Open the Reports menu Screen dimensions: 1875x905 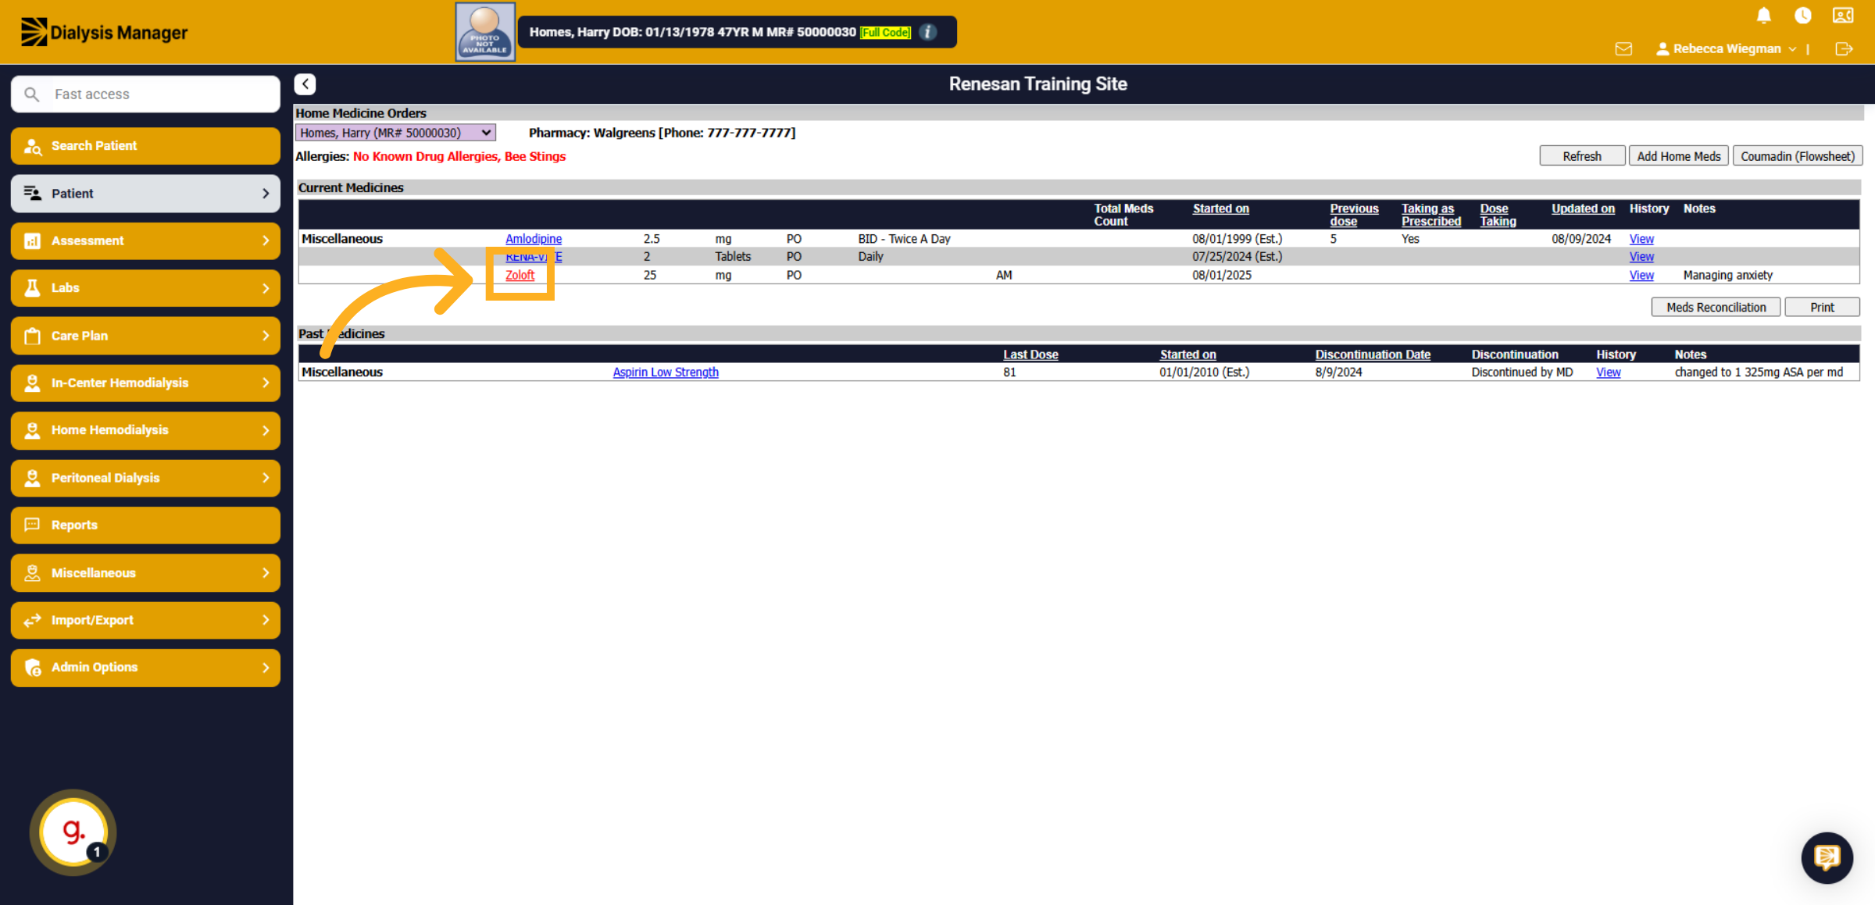[x=146, y=526]
